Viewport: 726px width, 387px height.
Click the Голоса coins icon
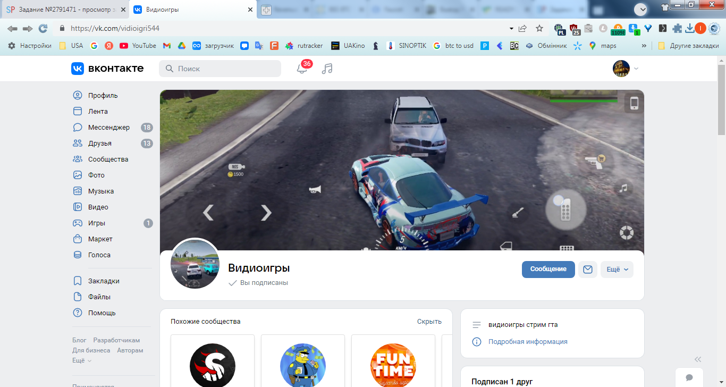point(78,255)
